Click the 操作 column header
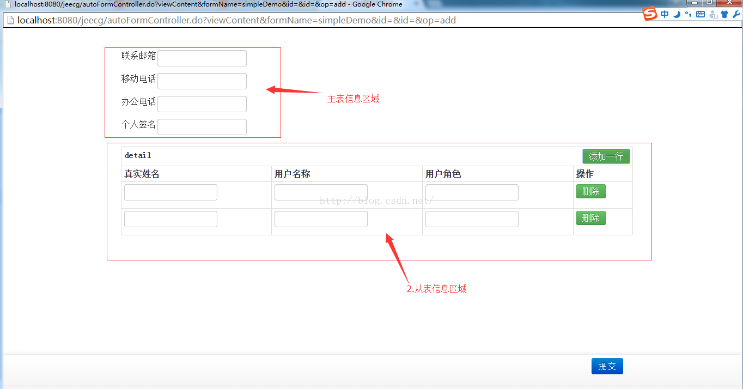The image size is (743, 389). (x=585, y=174)
